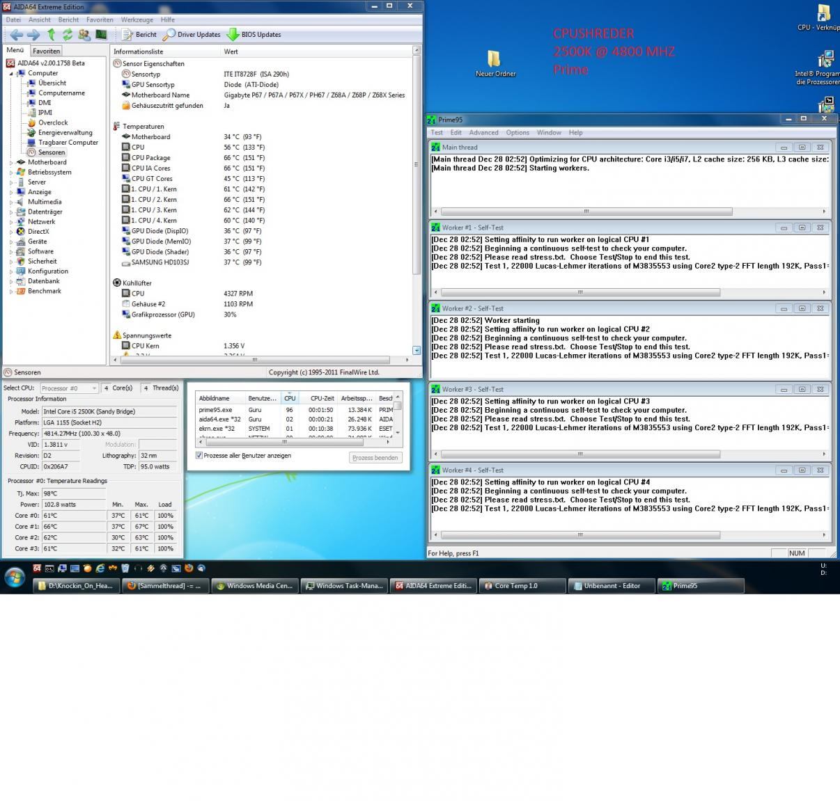The image size is (840, 801).
Task: Open Prime95 Advanced menu
Action: (x=483, y=132)
